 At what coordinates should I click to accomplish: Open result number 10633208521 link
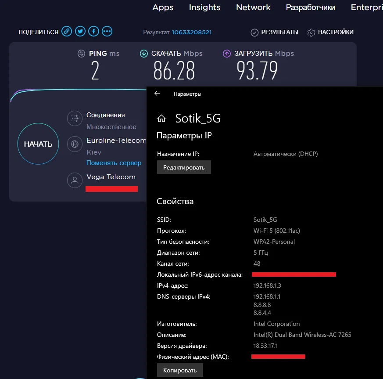click(192, 32)
